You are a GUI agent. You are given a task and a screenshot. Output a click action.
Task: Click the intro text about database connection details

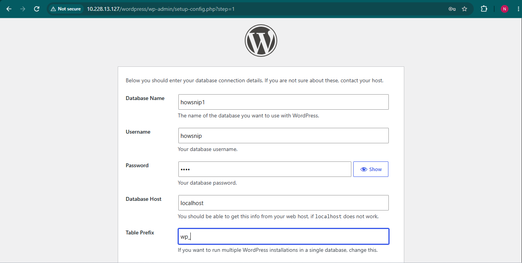point(254,81)
